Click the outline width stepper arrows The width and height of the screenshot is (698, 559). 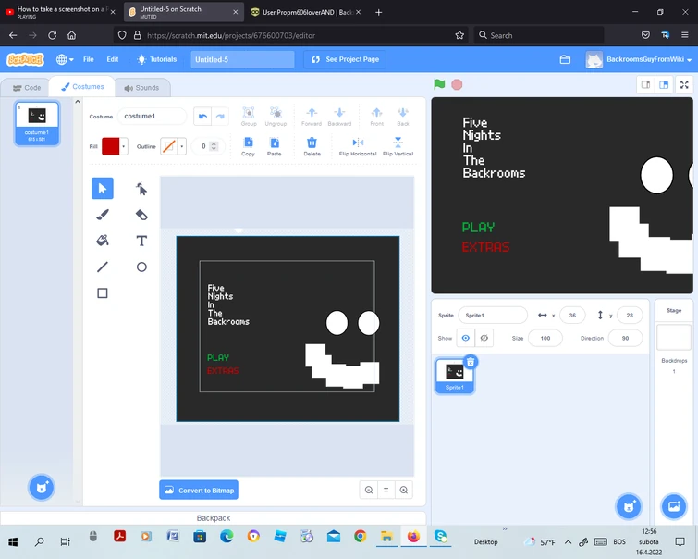point(214,146)
